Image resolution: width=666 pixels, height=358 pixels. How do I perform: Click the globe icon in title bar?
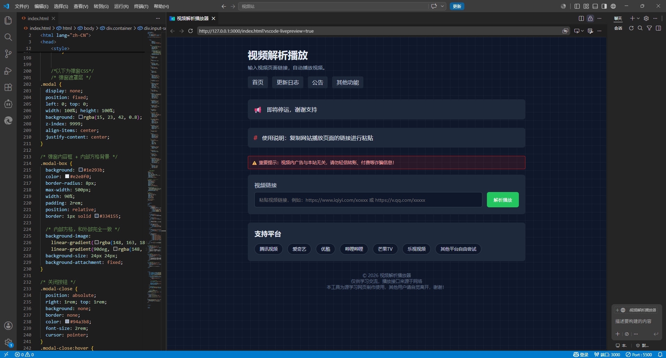point(613,6)
